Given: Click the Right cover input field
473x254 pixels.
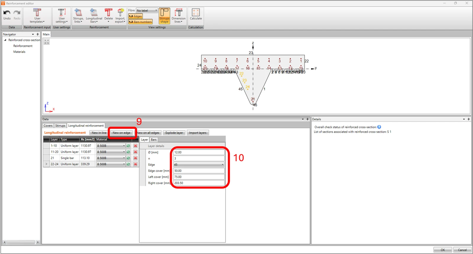Looking at the screenshot, I should [199, 183].
